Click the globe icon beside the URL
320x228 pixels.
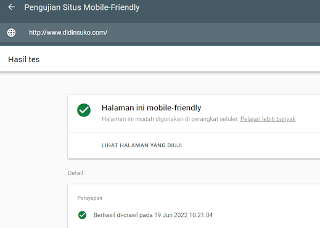[x=11, y=33]
